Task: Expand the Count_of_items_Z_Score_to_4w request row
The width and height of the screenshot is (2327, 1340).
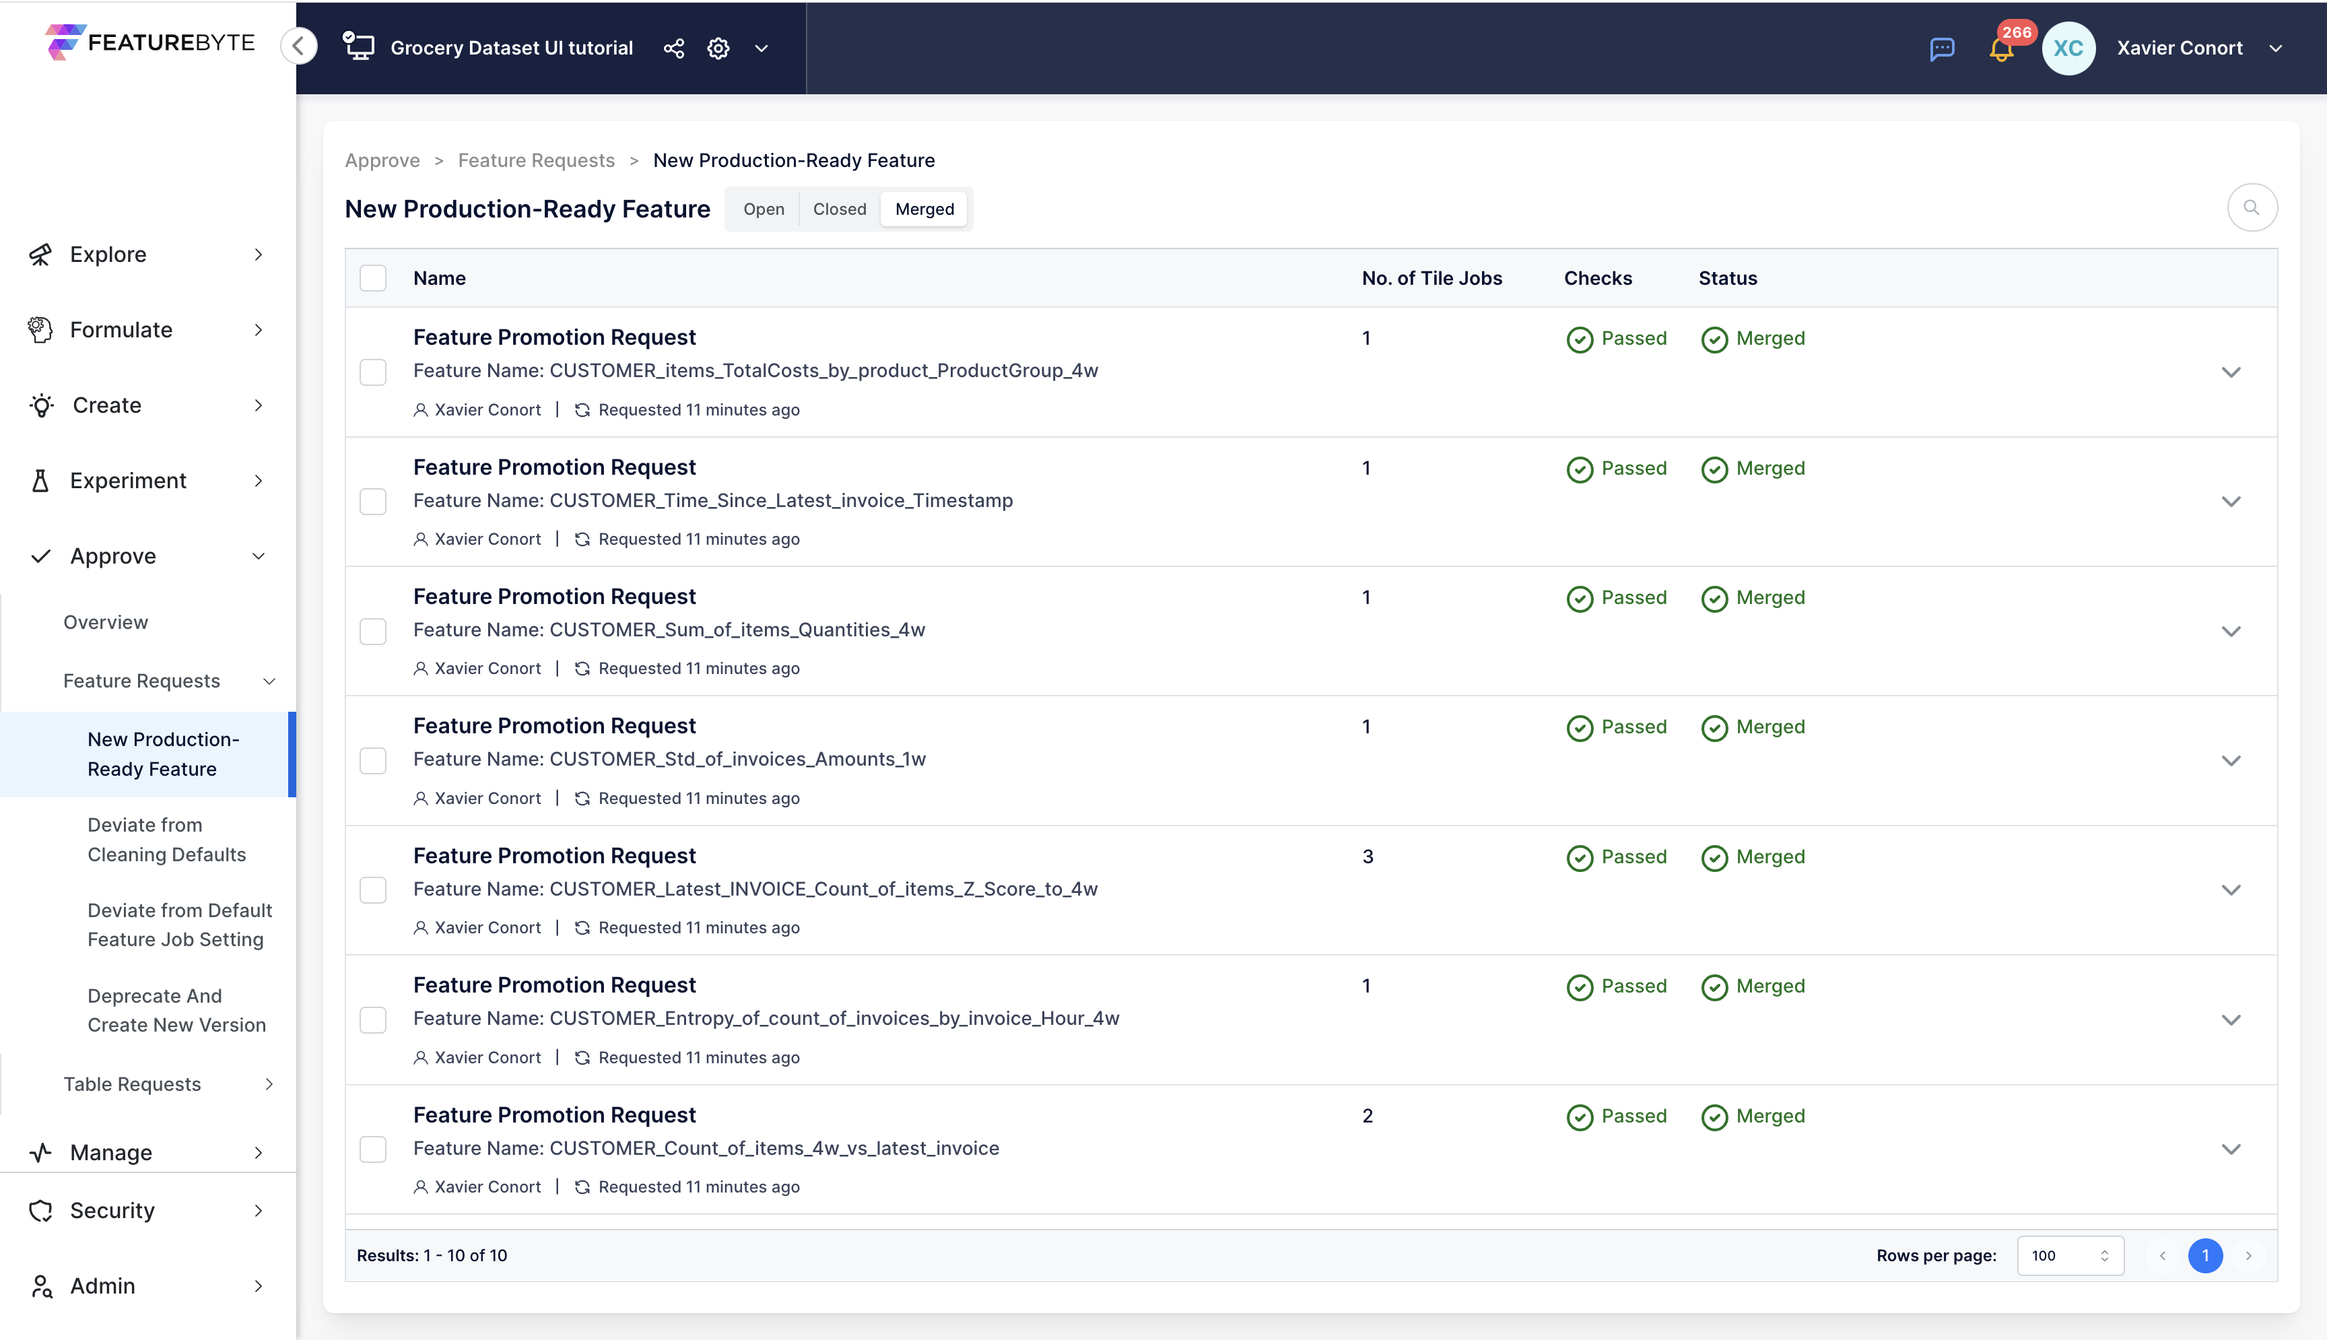Action: [x=2231, y=890]
